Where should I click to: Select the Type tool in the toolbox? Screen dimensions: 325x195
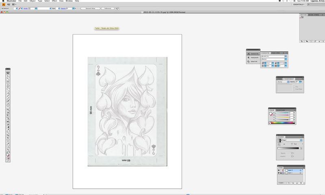8,87
